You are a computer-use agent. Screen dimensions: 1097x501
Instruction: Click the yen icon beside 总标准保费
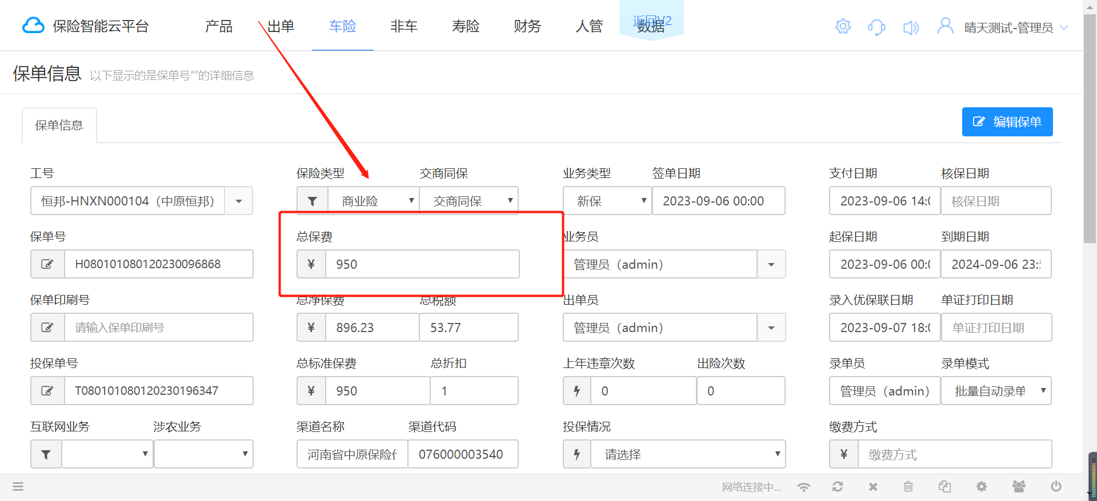point(311,391)
